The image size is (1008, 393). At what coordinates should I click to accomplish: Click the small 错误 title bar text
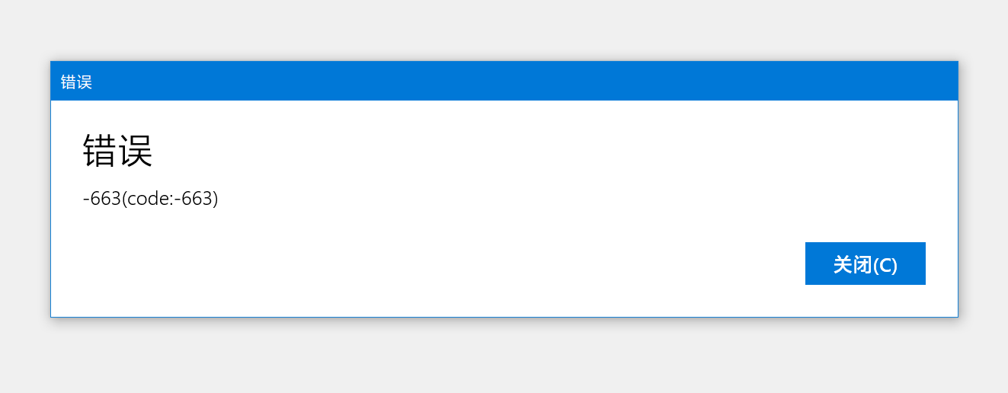click(76, 82)
